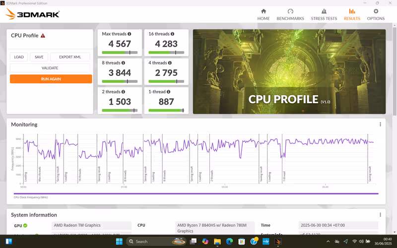The height and width of the screenshot is (248, 397).
Task: Open Microsoft Edge from the taskbar
Action: pyautogui.click(x=229, y=242)
